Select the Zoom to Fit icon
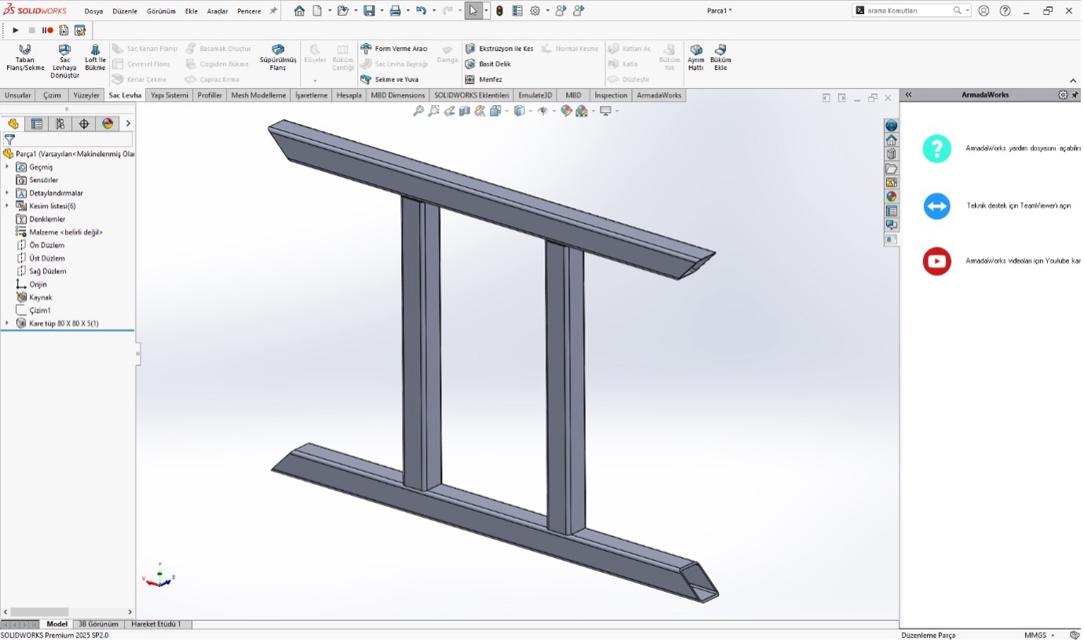 pyautogui.click(x=419, y=111)
